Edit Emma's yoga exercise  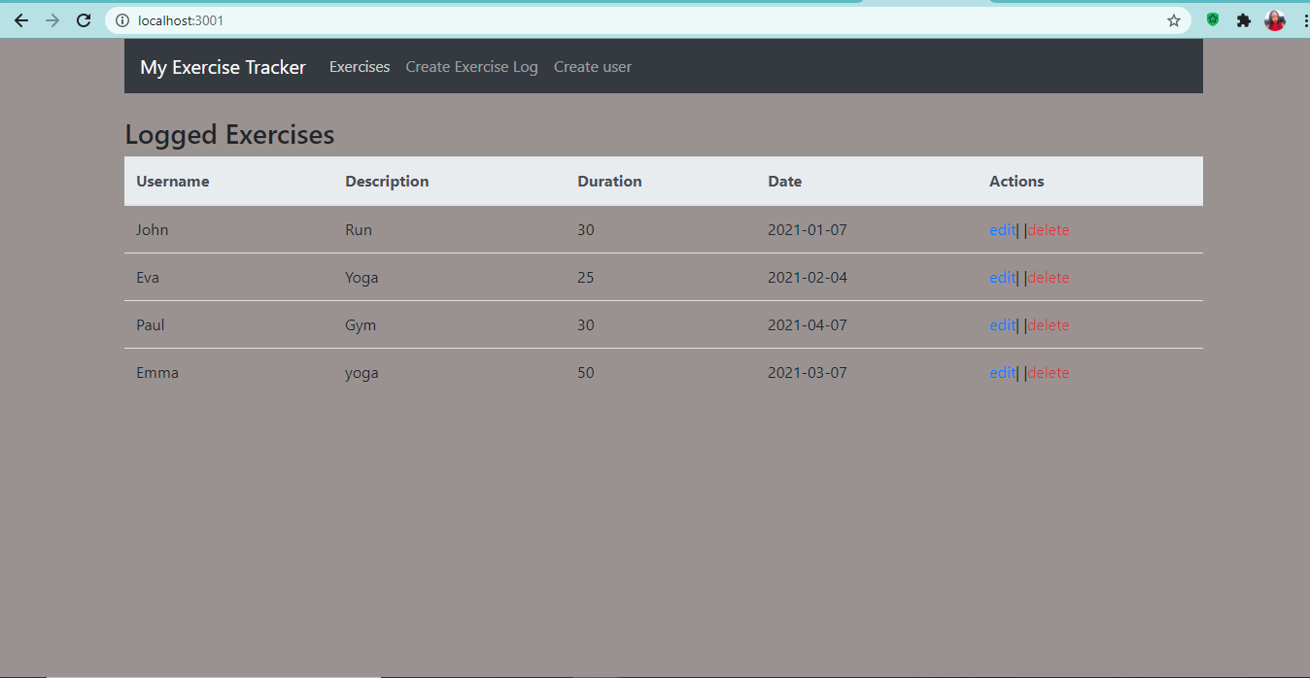[1002, 373]
